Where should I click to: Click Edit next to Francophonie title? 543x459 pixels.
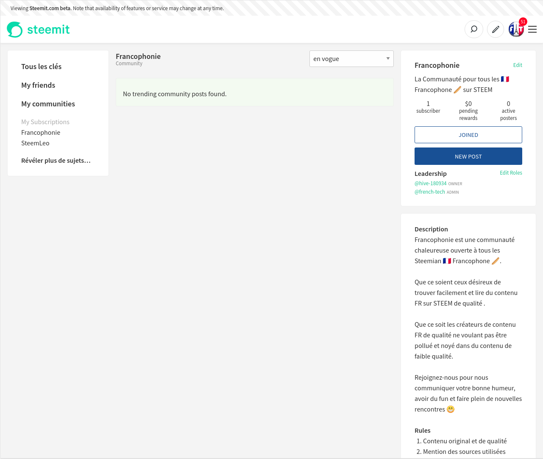pyautogui.click(x=518, y=65)
